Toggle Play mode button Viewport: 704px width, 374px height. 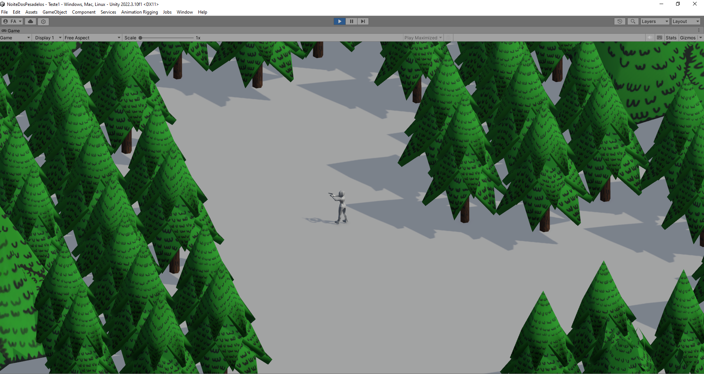pyautogui.click(x=340, y=21)
